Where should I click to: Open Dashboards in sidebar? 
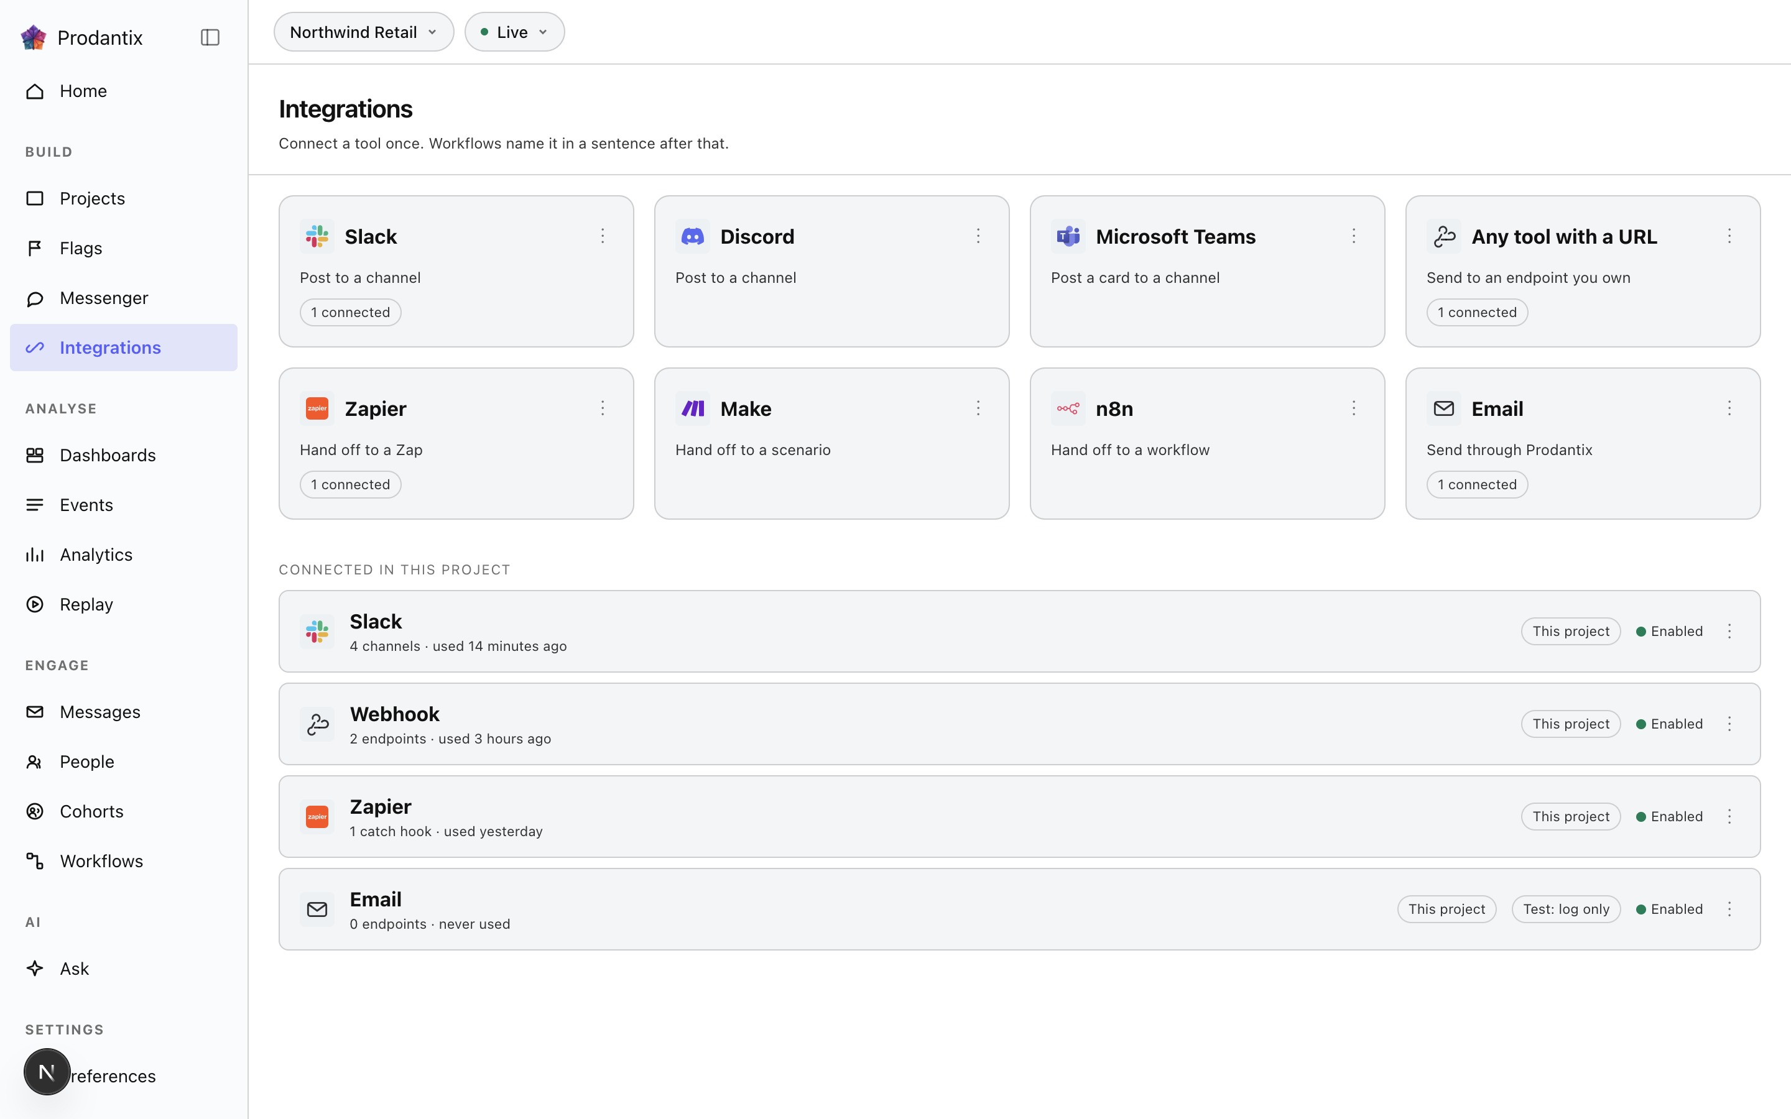click(124, 455)
